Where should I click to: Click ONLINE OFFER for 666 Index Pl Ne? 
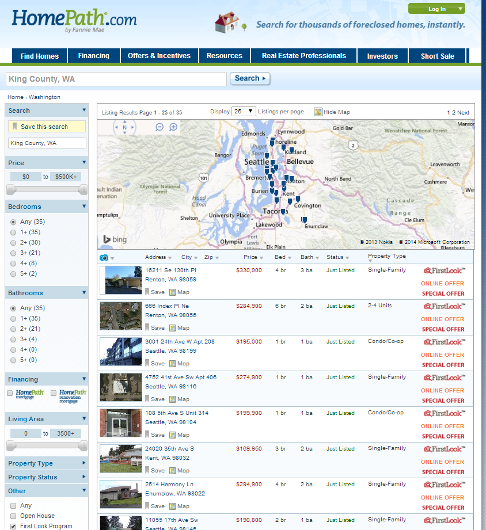[x=442, y=319]
